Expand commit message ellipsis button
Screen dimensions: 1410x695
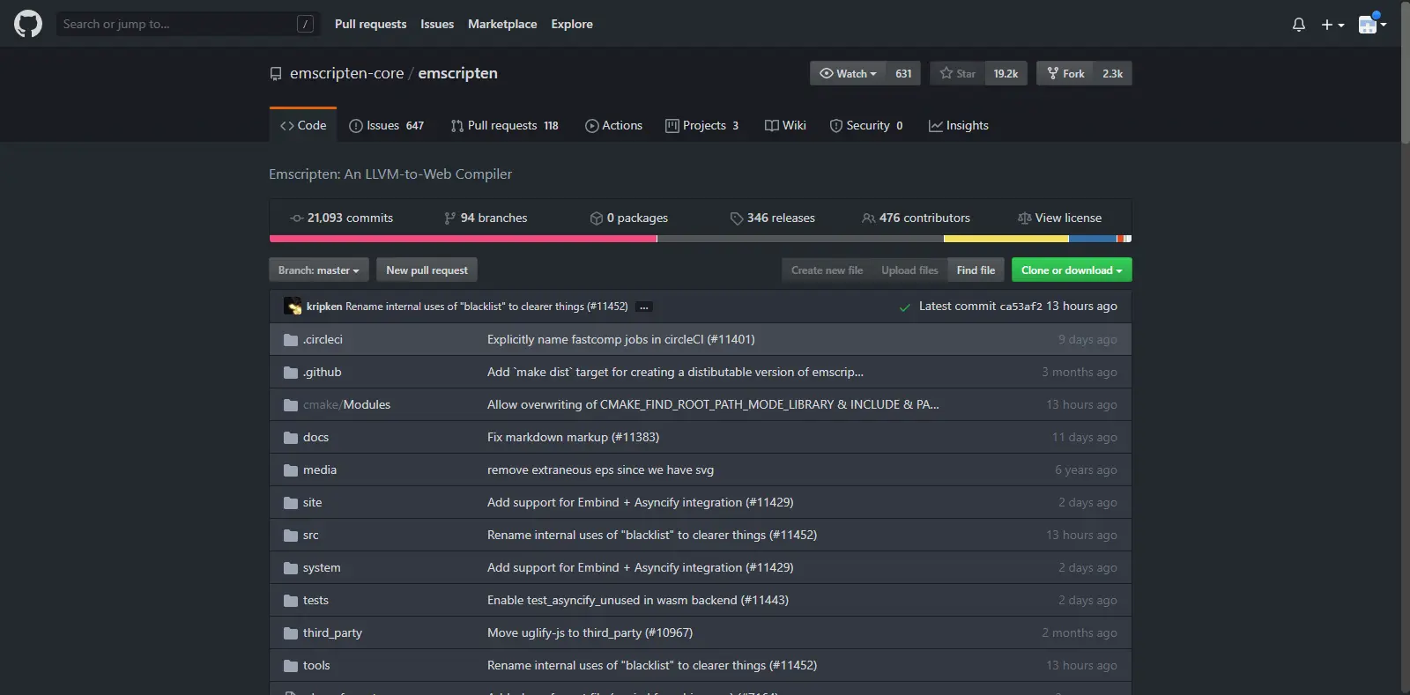click(x=644, y=307)
